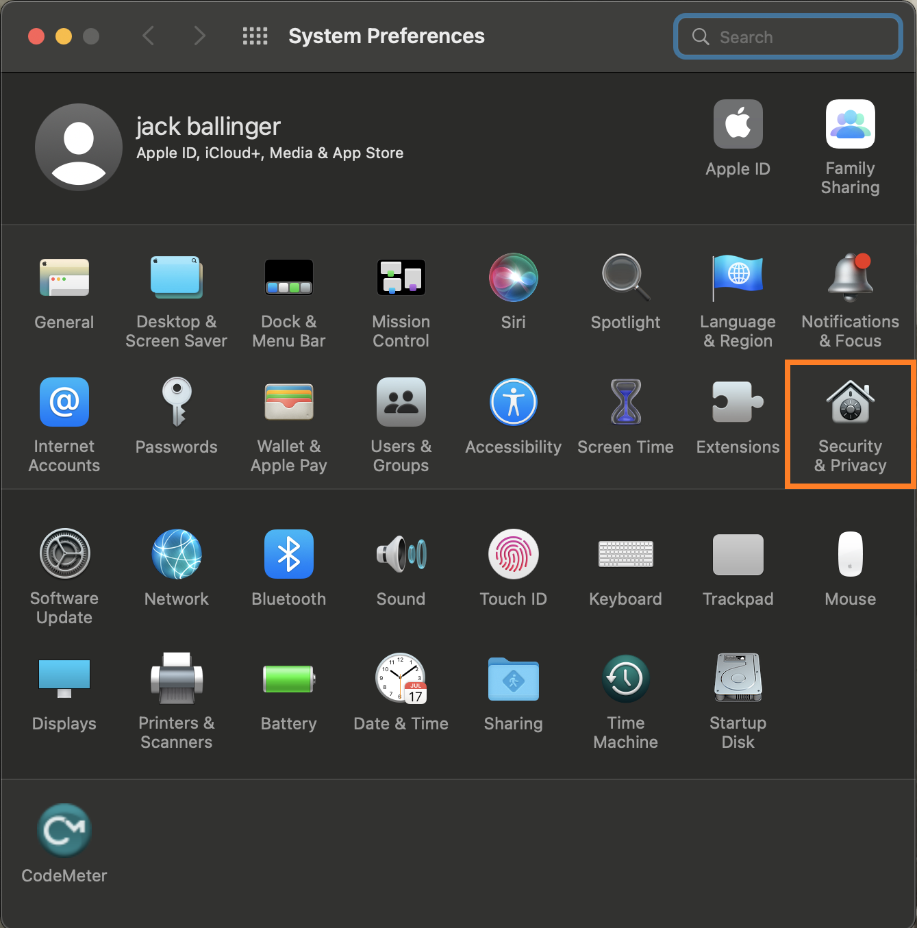Click the red close window button

click(36, 36)
